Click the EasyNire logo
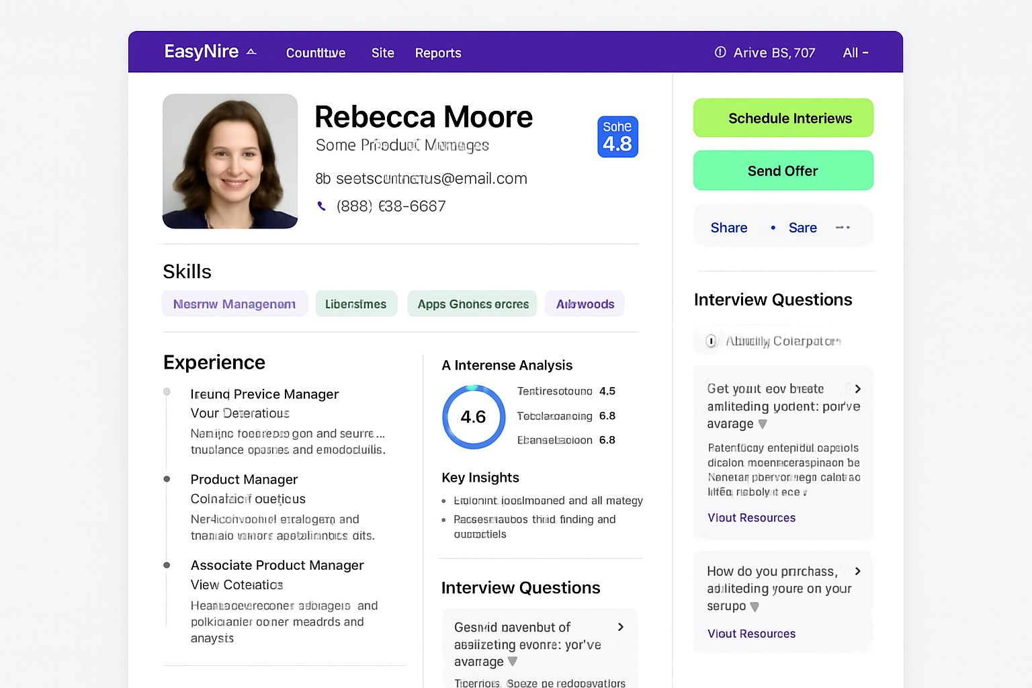The height and width of the screenshot is (688, 1032). [x=201, y=51]
